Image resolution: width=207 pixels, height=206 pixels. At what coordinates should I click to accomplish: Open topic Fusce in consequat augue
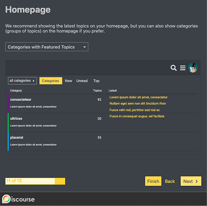point(137,116)
